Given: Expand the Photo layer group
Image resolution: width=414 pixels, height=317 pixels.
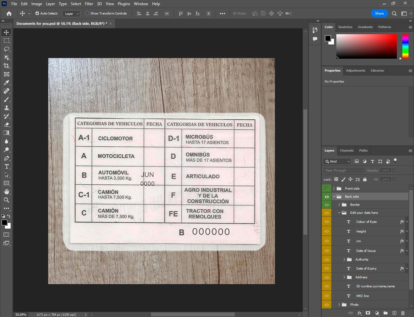Looking at the screenshot, I should click(339, 305).
